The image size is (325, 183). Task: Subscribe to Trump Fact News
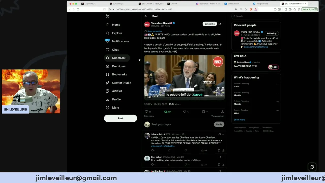pyautogui.click(x=210, y=24)
